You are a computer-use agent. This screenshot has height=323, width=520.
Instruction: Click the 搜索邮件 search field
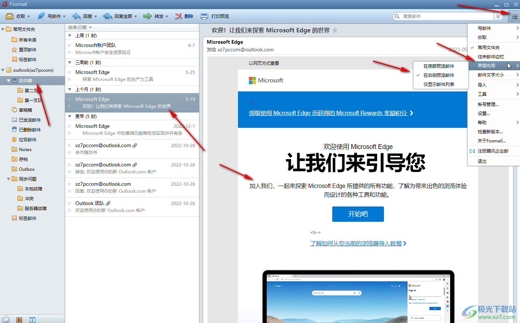(448, 16)
